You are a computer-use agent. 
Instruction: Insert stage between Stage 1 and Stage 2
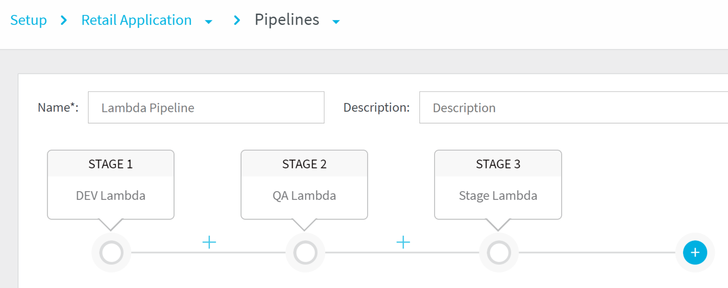209,242
